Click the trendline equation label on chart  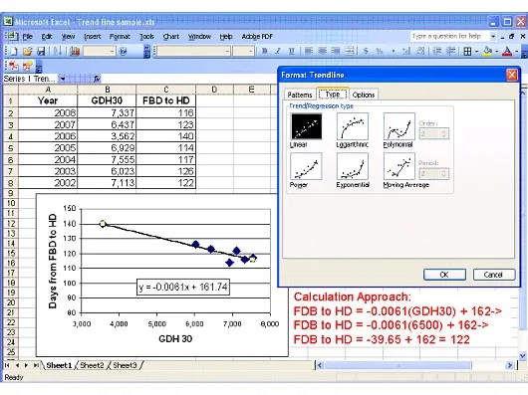(x=183, y=288)
